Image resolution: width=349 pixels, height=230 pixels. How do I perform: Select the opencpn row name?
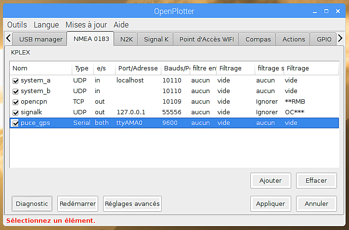pyautogui.click(x=34, y=102)
